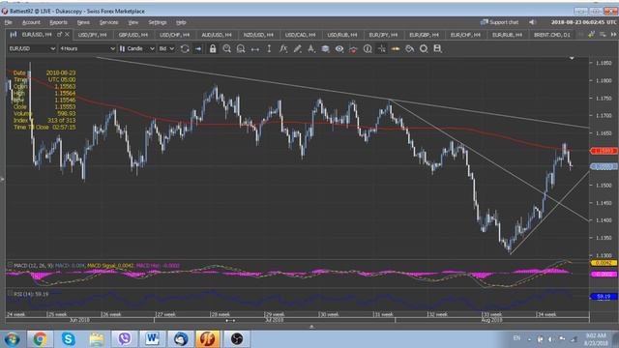The image size is (619, 348).
Task: Click the small arrow above price scale
Action: (572, 58)
